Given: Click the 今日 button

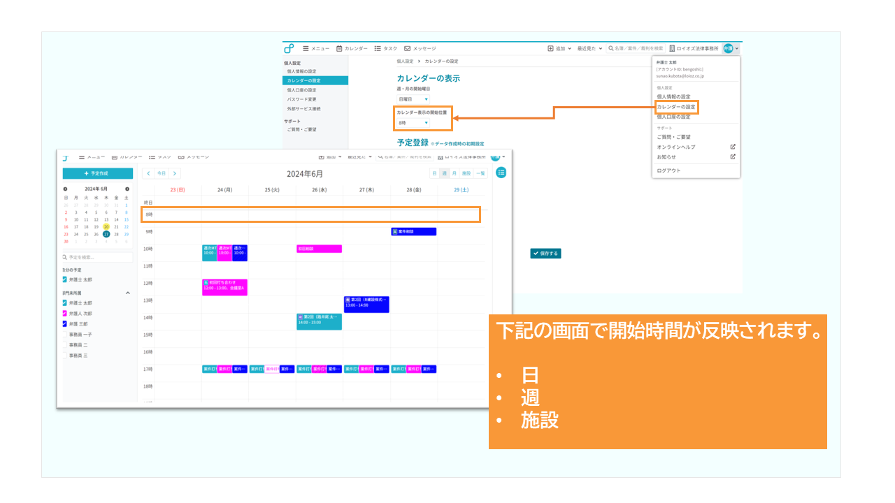Looking at the screenshot, I should point(162,173).
